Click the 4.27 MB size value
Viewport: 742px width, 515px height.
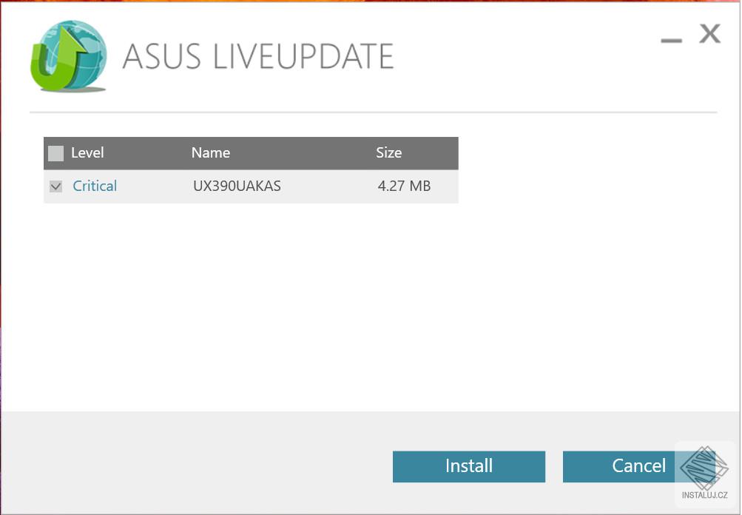tap(404, 186)
